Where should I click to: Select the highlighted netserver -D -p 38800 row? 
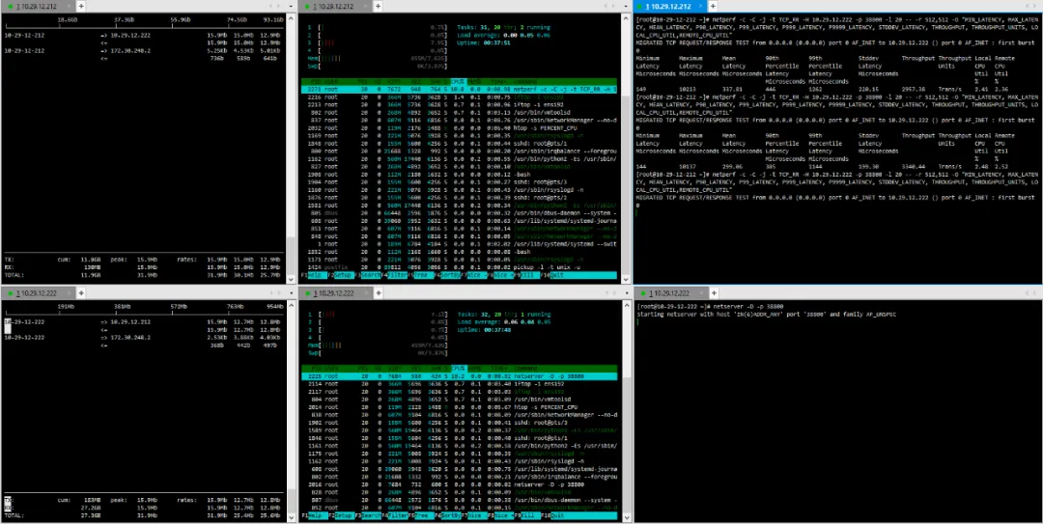pyautogui.click(x=459, y=376)
